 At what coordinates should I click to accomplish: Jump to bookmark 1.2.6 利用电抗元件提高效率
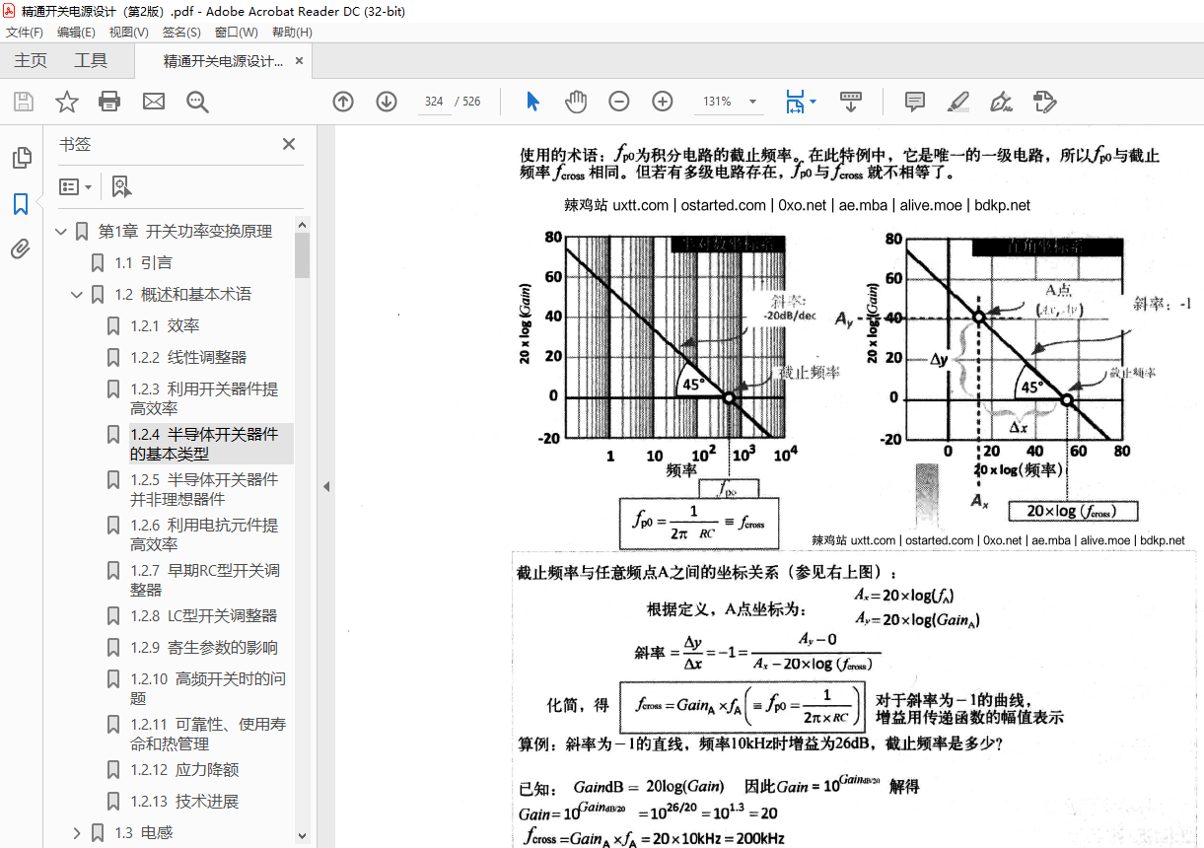click(204, 534)
